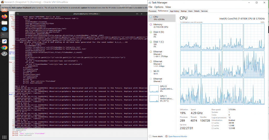Click the '4.29 GHz' Speed value
This screenshot has height=140, width=269.
[196, 113]
